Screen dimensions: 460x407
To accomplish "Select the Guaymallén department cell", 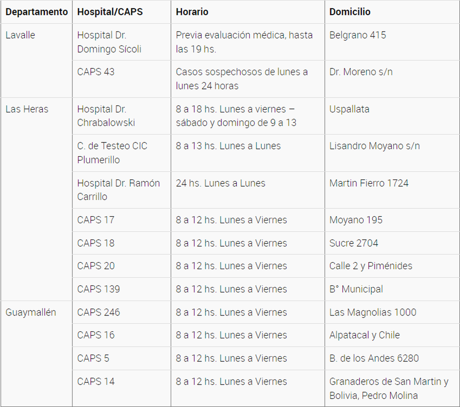I will point(31,312).
